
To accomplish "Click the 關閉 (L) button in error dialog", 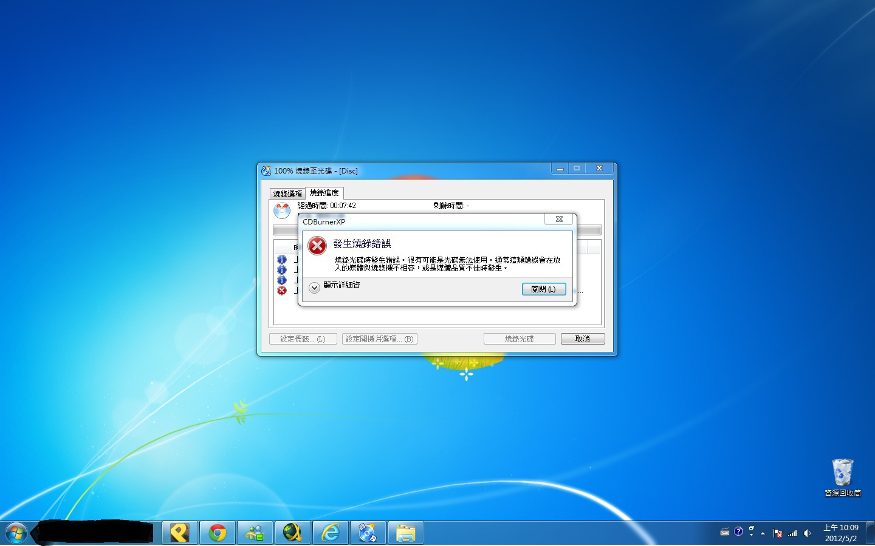I will coord(543,289).
